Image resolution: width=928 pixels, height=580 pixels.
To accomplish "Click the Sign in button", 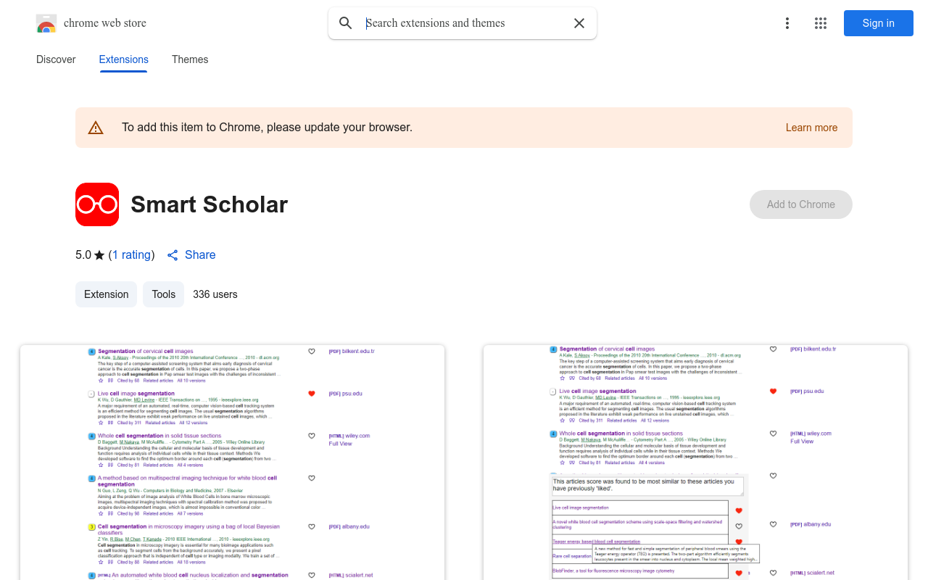I will [x=879, y=23].
